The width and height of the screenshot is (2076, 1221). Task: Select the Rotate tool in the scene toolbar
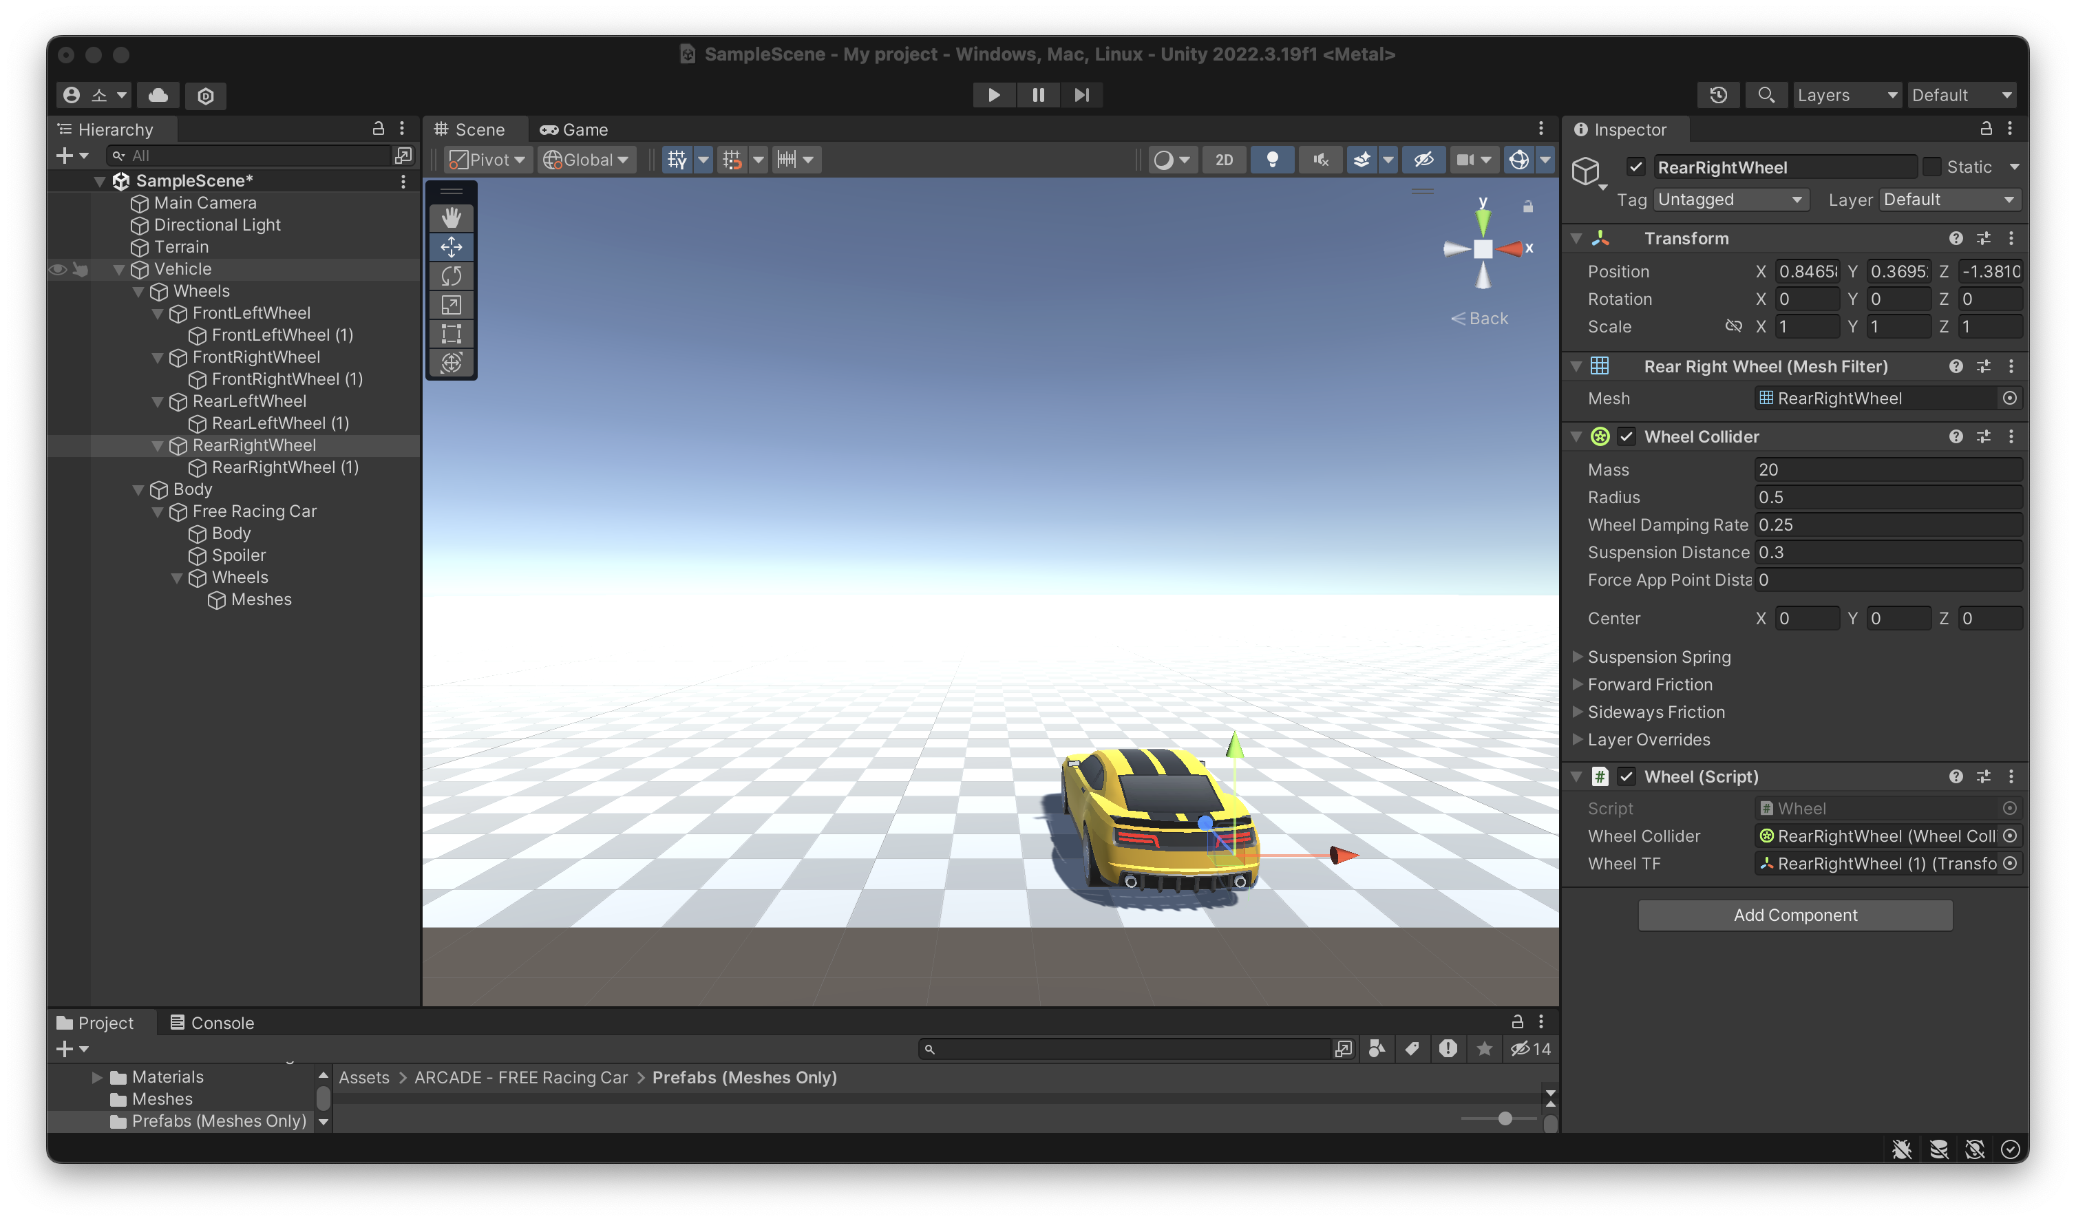pos(451,275)
